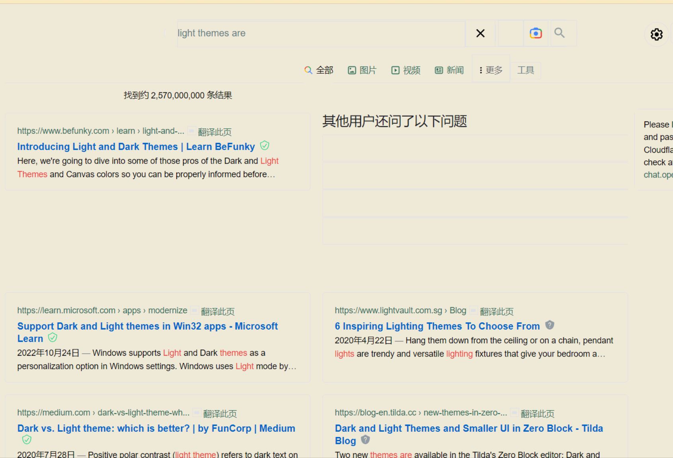Viewport: 673px width, 458px height.
Task: Click the medium.com result URL
Action: pos(103,413)
